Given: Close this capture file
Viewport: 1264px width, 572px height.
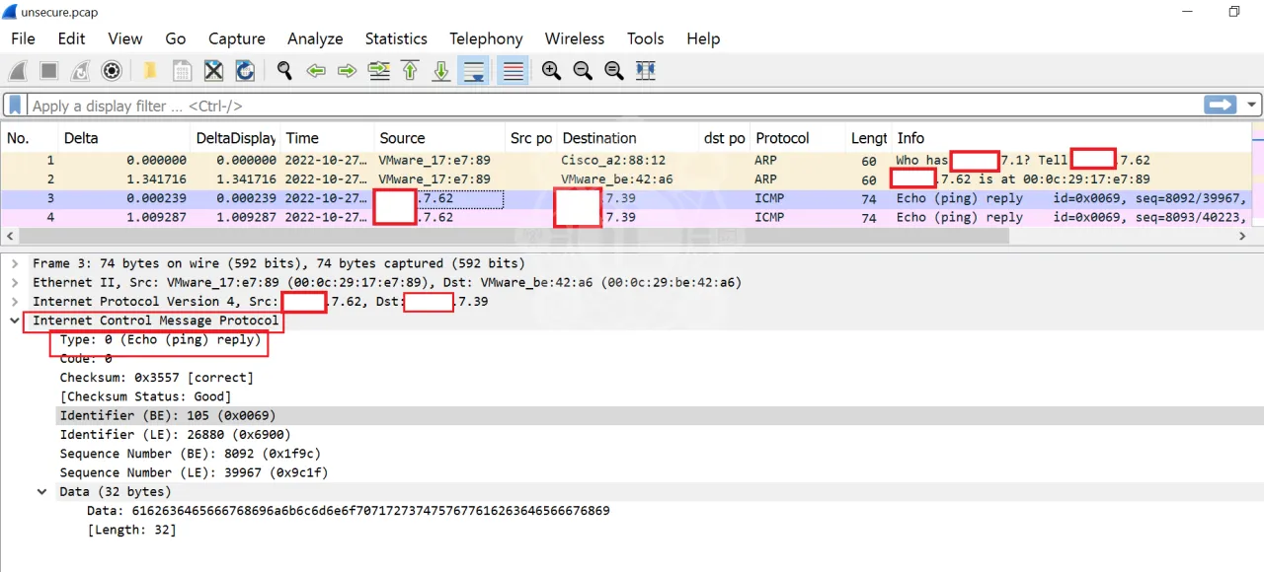Looking at the screenshot, I should pyautogui.click(x=213, y=71).
